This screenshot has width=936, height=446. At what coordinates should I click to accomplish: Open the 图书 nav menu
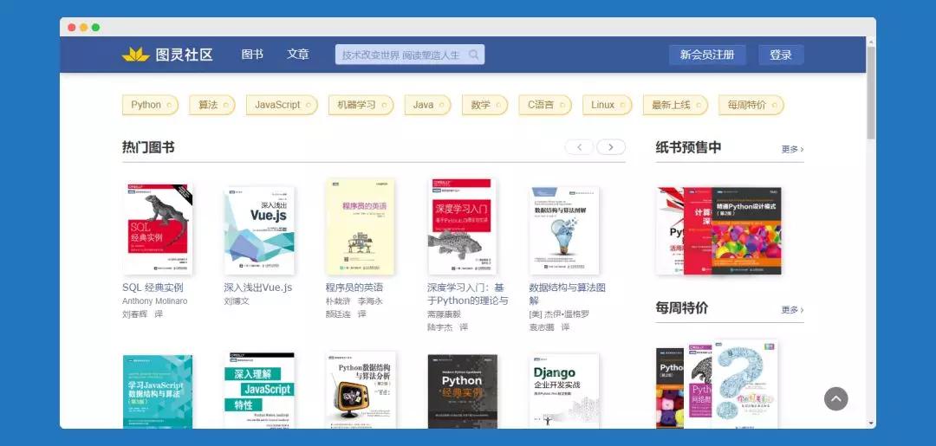click(x=252, y=55)
